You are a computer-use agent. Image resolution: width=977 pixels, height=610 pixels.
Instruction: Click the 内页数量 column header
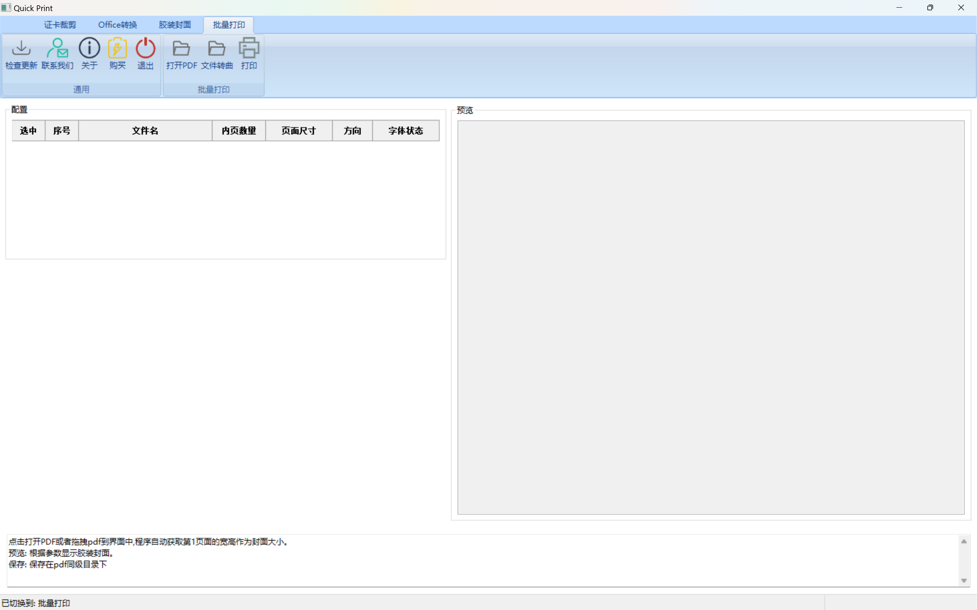point(239,131)
